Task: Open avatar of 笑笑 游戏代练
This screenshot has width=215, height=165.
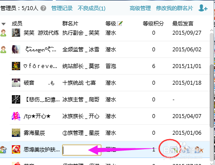Action: pyautogui.click(x=16, y=33)
